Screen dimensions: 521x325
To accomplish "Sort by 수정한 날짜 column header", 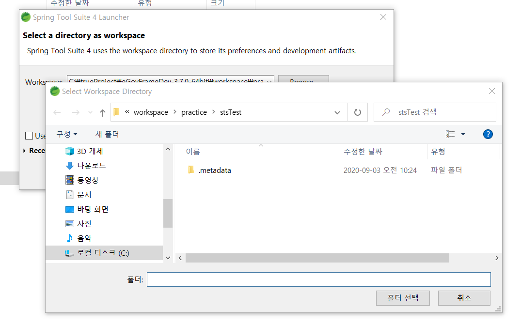I will 363,152.
